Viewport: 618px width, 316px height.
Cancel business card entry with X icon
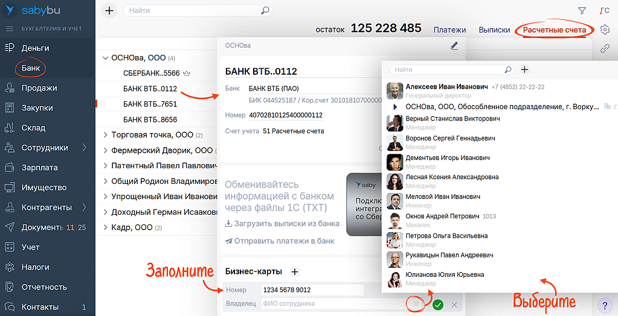pyautogui.click(x=454, y=305)
